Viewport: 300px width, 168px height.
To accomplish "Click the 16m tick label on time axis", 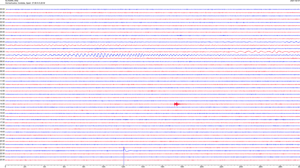I will pos(162,167).
